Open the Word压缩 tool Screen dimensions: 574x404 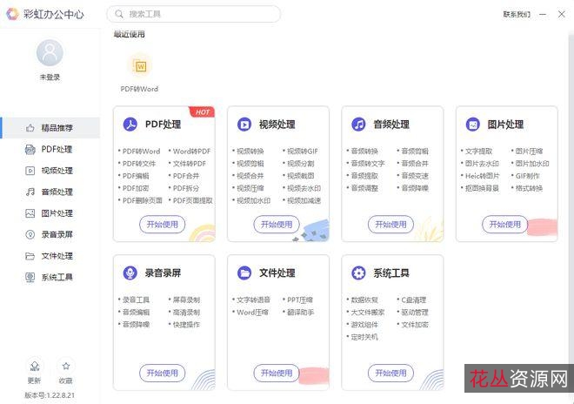click(252, 313)
